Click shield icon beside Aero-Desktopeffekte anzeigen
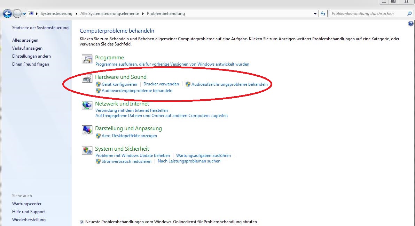This screenshot has height=226, width=415. pyautogui.click(x=98, y=136)
